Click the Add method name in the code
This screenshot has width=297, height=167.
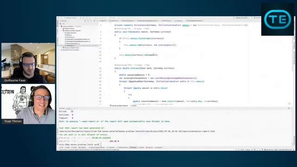(130, 32)
